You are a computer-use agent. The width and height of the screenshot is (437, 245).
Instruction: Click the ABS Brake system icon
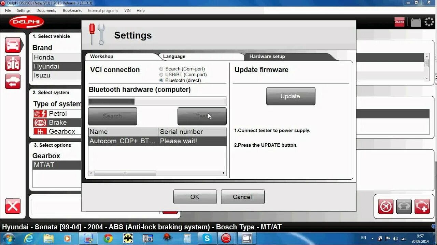click(x=40, y=122)
